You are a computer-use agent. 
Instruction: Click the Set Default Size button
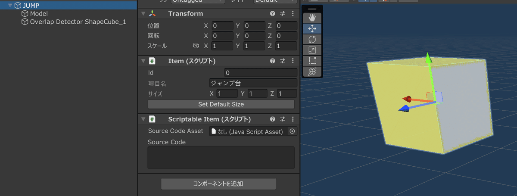(x=221, y=104)
